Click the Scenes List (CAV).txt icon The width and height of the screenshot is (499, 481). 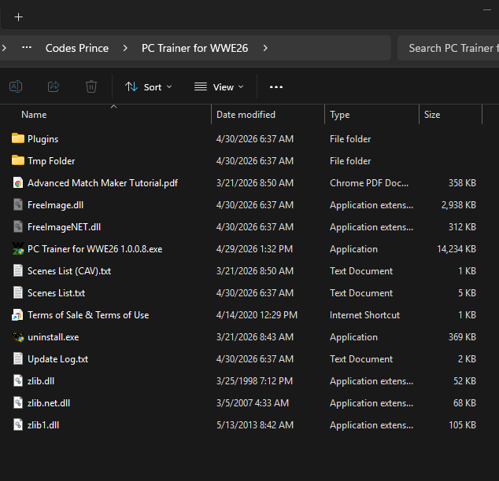(18, 270)
